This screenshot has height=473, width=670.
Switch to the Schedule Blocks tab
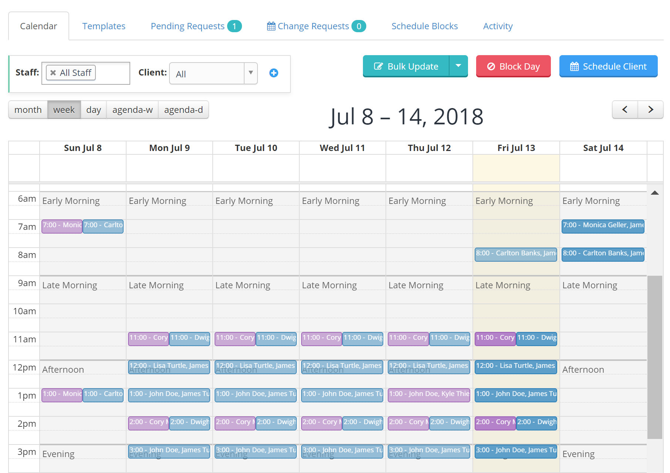(425, 26)
